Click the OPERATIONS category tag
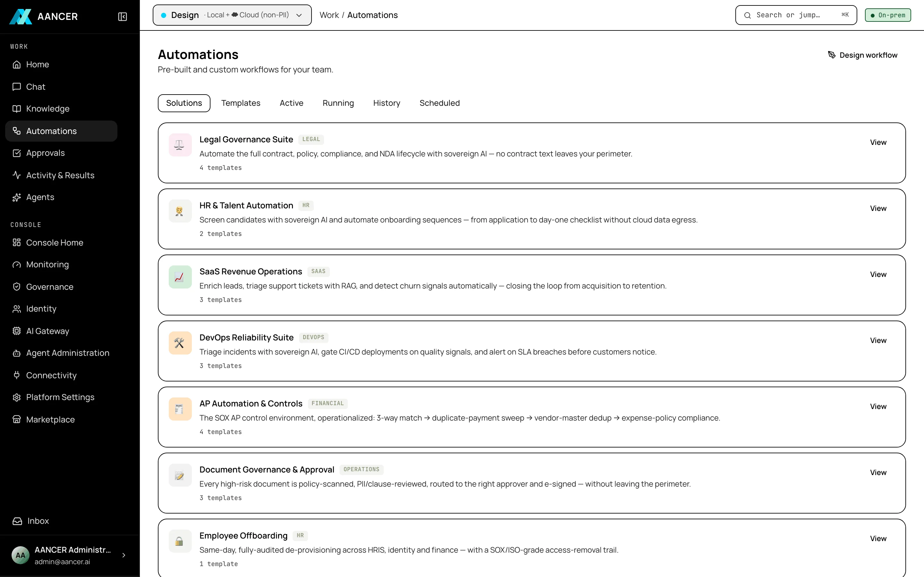Image resolution: width=924 pixels, height=577 pixels. click(361, 469)
